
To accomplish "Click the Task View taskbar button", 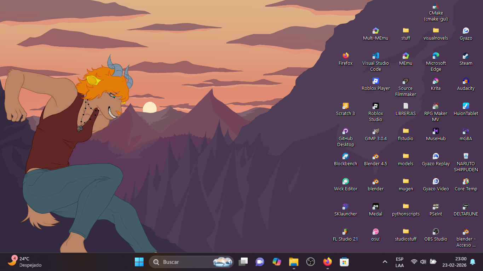I will click(243, 262).
